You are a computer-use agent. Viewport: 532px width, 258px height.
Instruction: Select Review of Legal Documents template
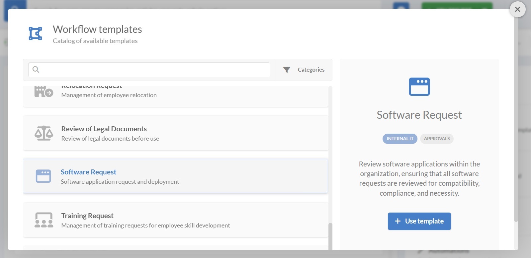coord(176,133)
